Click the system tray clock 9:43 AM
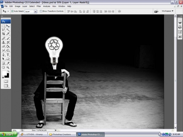Image resolution: width=183 pixels, height=137 pixels. coord(176,134)
